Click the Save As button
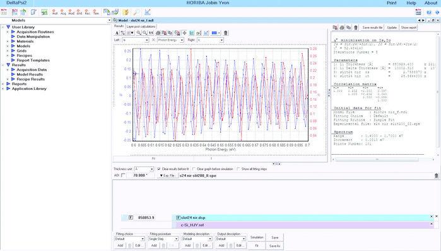 (274, 246)
